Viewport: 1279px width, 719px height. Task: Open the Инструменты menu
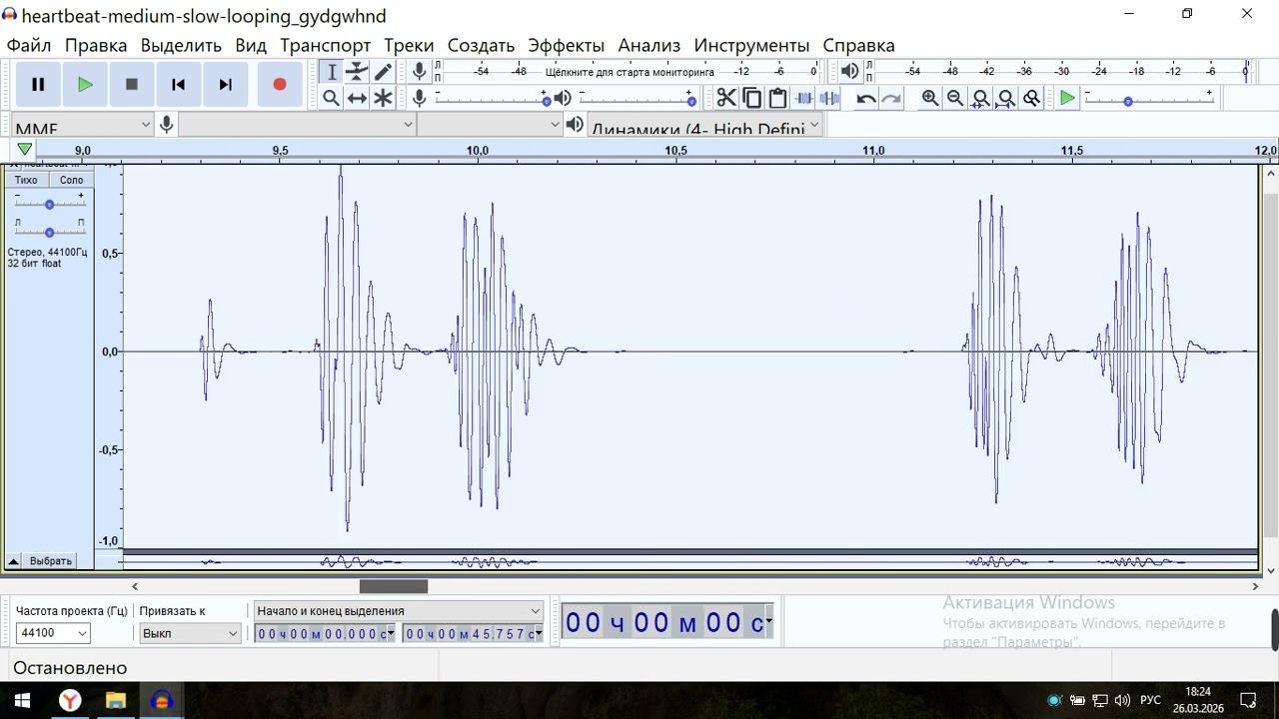pyautogui.click(x=751, y=45)
